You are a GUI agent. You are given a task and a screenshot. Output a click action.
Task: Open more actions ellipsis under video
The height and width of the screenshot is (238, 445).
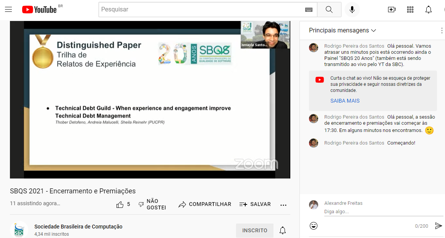(x=283, y=205)
